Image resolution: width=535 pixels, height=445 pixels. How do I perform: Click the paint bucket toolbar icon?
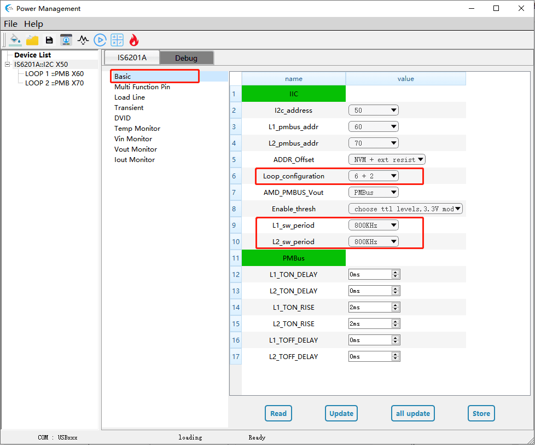coord(15,40)
